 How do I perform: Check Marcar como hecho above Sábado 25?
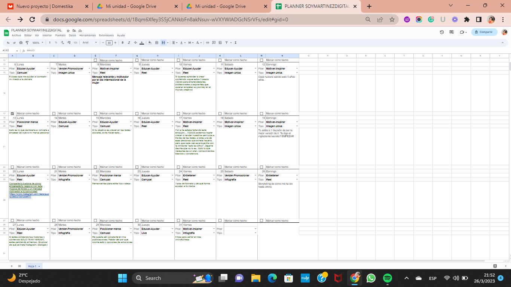point(220,167)
